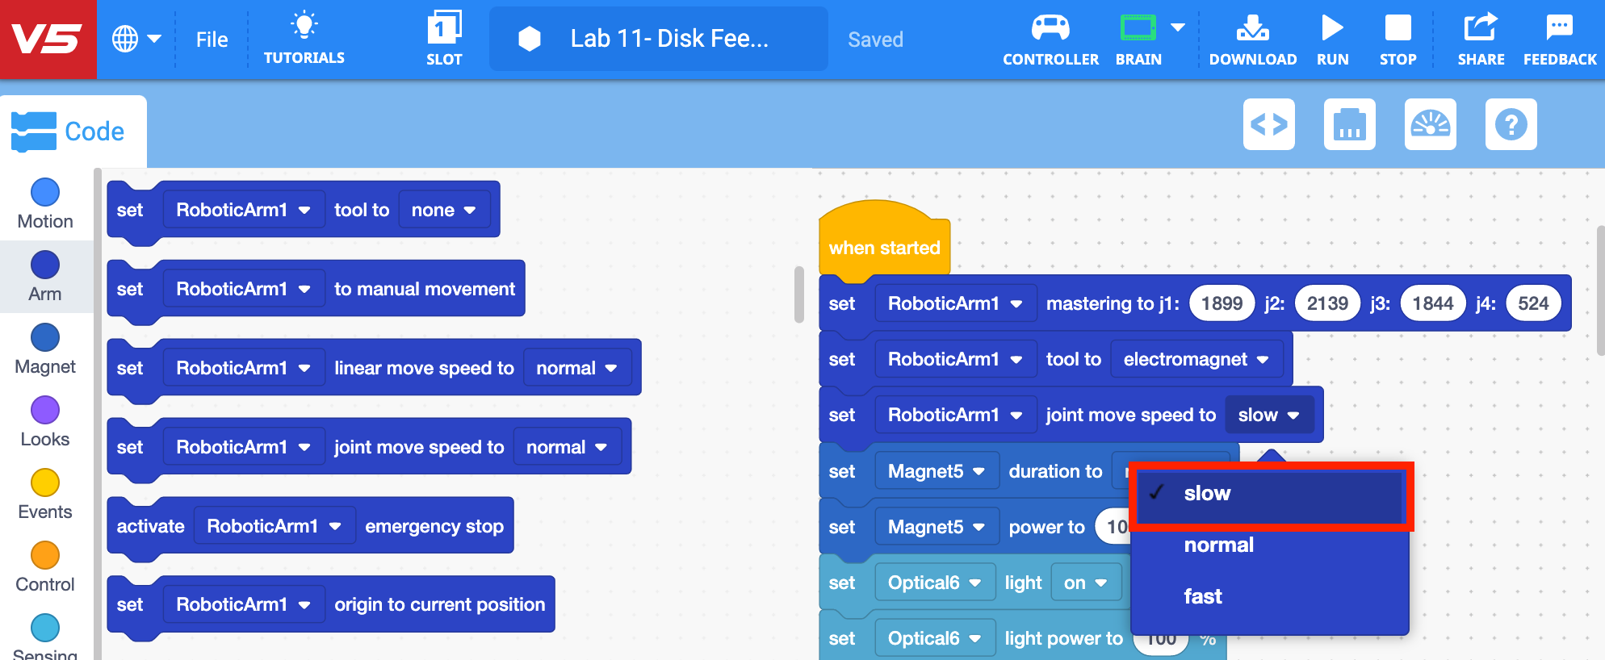Choose slow from the speed menu
Screen dimensions: 1605x660
[1270, 493]
